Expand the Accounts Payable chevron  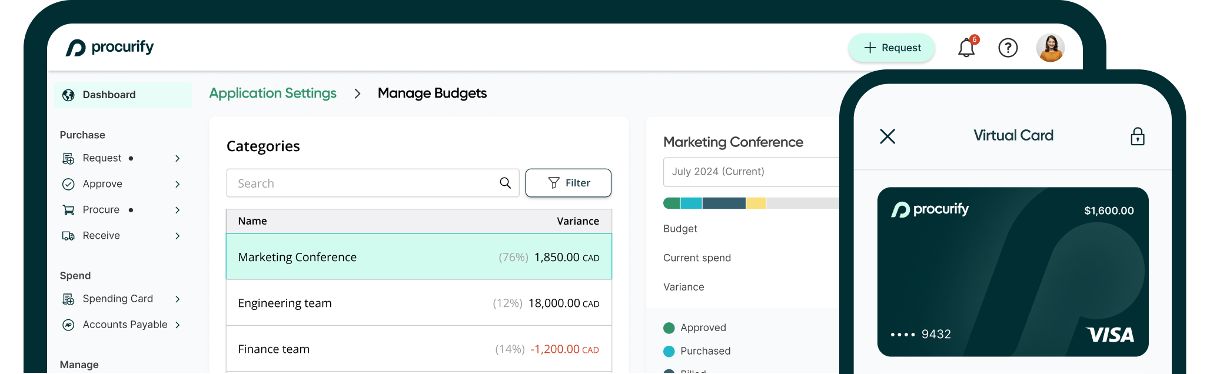[x=177, y=325]
